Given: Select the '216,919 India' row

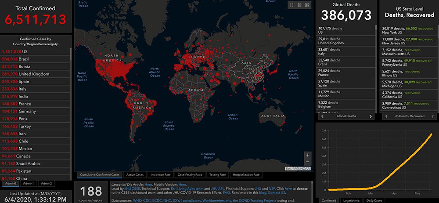Looking at the screenshot, I should (x=35, y=97).
